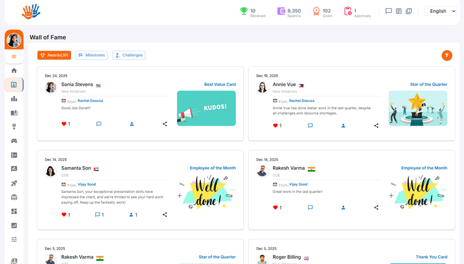Toggle the heart on Rakesh Varma's Employee of the Month card
464x264 pixels.
(x=275, y=208)
